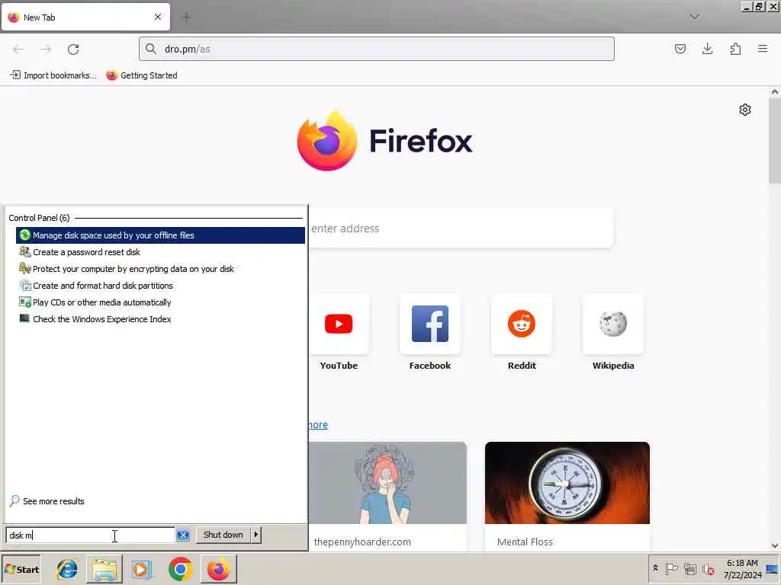Launch Internet Explorer from taskbar
The height and width of the screenshot is (585, 781).
67,570
